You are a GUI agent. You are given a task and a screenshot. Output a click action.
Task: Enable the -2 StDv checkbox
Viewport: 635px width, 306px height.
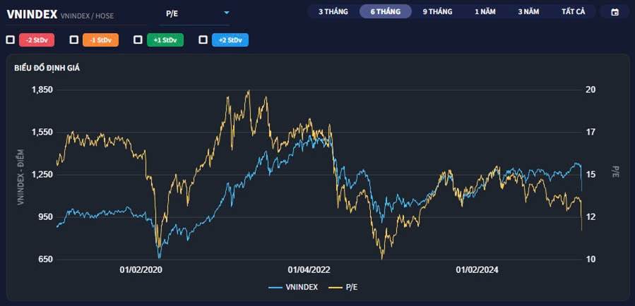click(10, 40)
